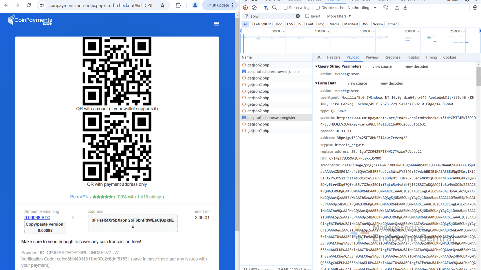The image size is (481, 270).
Task: Enable the Preserve log checkbox
Action: pyautogui.click(x=286, y=8)
